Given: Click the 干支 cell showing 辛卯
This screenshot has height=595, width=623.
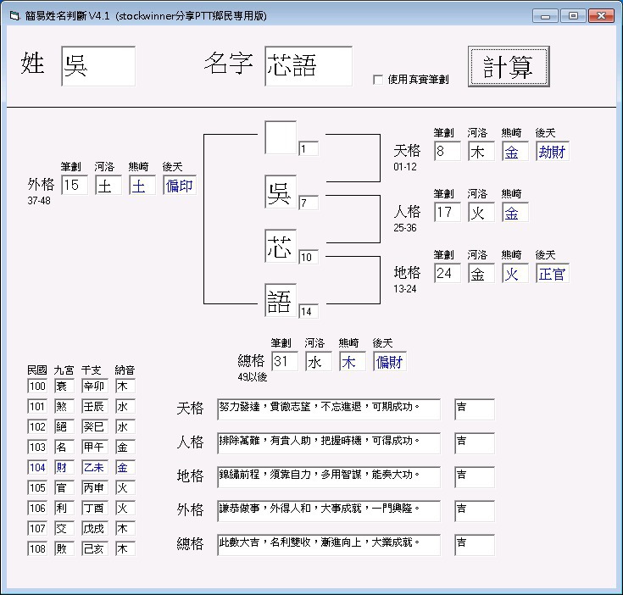Looking at the screenshot, I should (x=95, y=386).
